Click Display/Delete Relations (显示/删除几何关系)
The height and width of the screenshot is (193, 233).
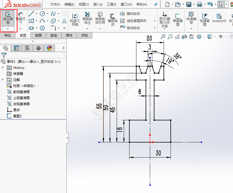pos(164,20)
